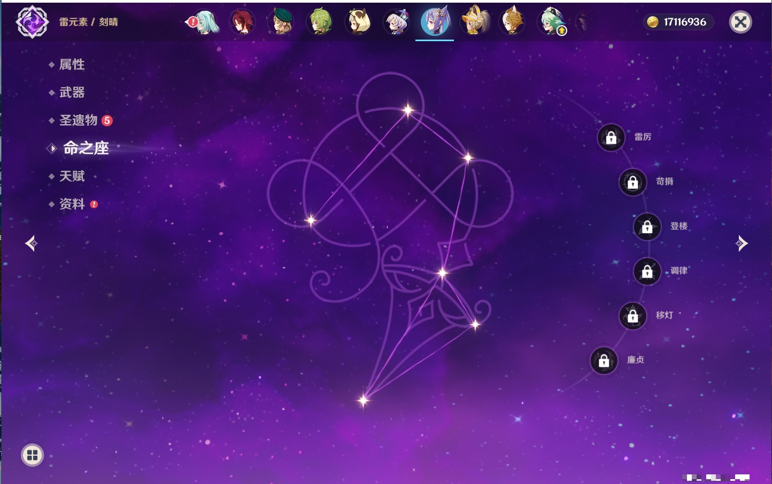Open the locked 廉贞 constellation node
Viewport: 772px width, 484px height.
pos(604,360)
